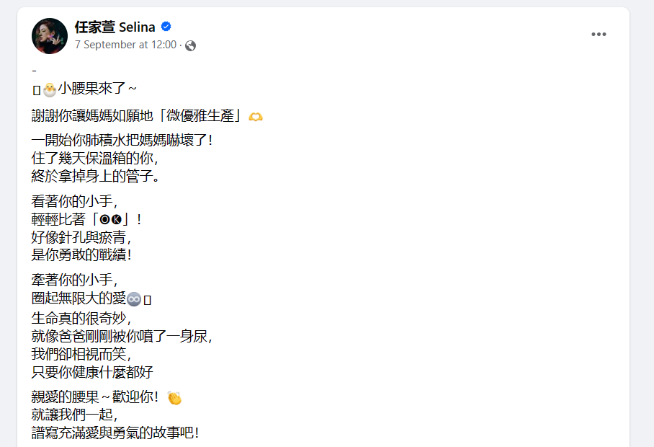
Task: Click the black circle O emoji
Action: click(104, 220)
